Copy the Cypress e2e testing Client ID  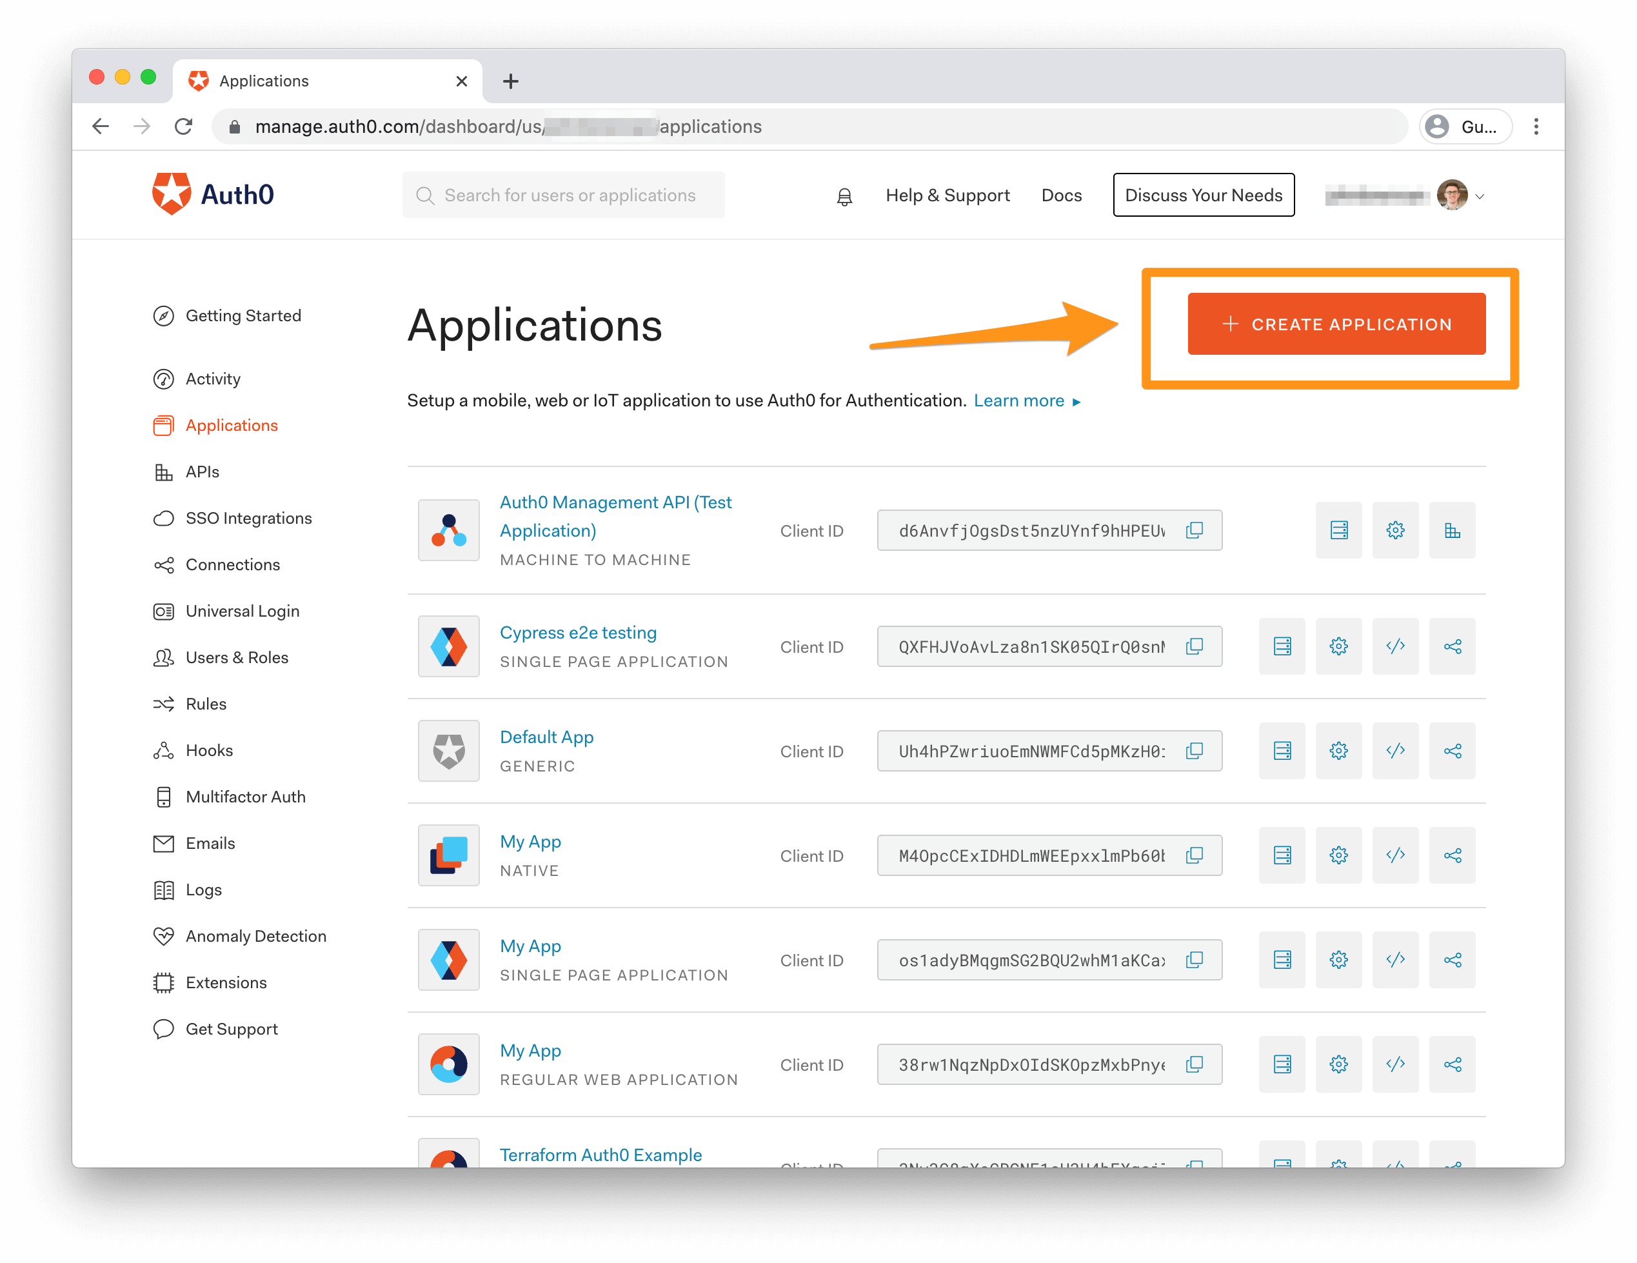click(x=1194, y=646)
